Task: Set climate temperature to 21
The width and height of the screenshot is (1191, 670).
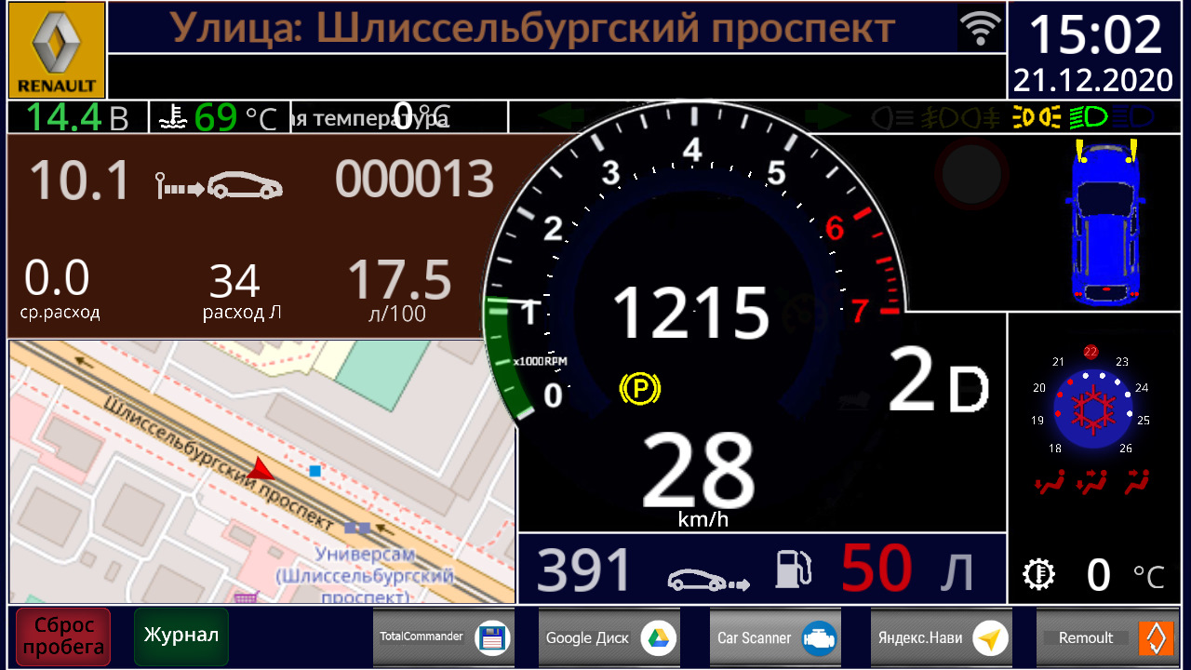Action: click(1058, 362)
